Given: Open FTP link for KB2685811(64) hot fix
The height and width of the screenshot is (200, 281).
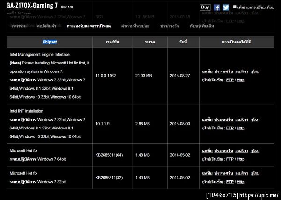Looking at the screenshot, I should (x=230, y=159).
